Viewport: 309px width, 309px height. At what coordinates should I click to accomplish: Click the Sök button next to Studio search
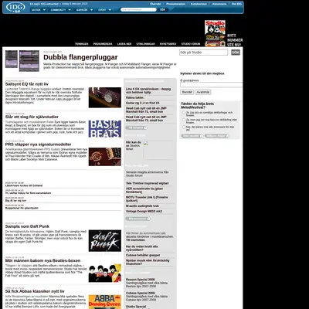(236, 53)
